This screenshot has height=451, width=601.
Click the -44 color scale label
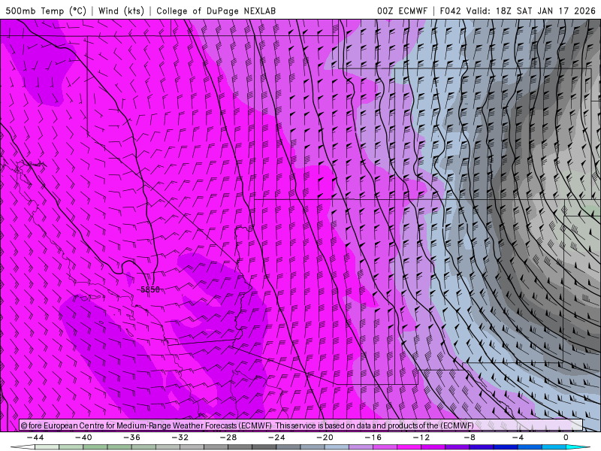click(35, 437)
